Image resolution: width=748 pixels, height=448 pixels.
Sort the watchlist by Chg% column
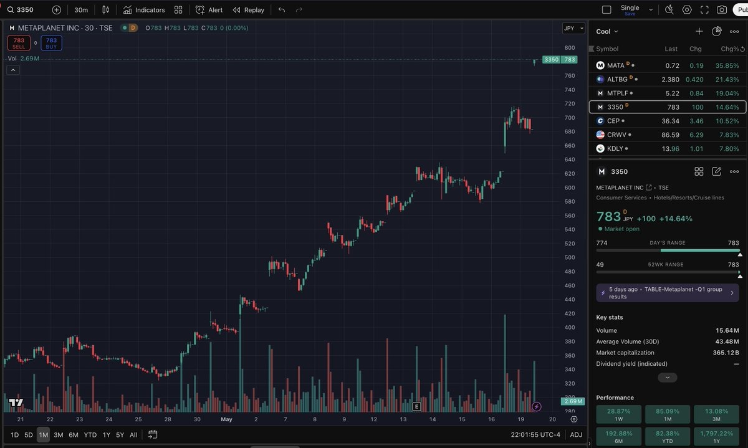tap(729, 49)
